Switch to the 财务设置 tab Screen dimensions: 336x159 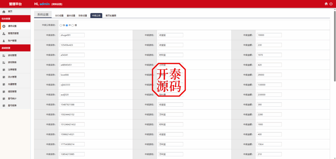83,16
